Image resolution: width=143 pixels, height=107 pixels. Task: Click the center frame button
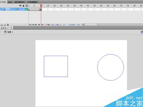tap(46, 25)
